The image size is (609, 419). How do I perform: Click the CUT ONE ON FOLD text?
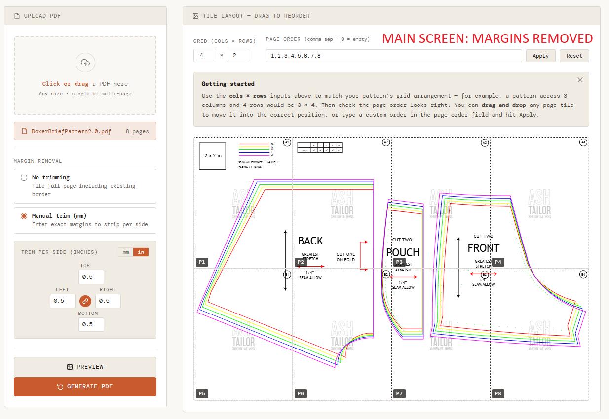[x=345, y=257]
